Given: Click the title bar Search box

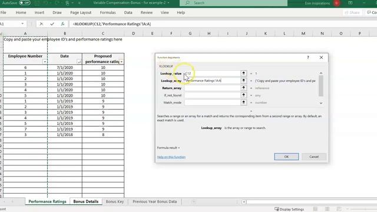Looking at the screenshot, I should pyautogui.click(x=234, y=3).
